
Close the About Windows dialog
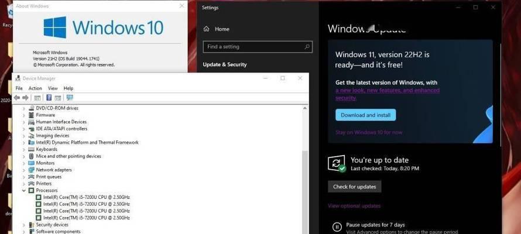(181, 6)
